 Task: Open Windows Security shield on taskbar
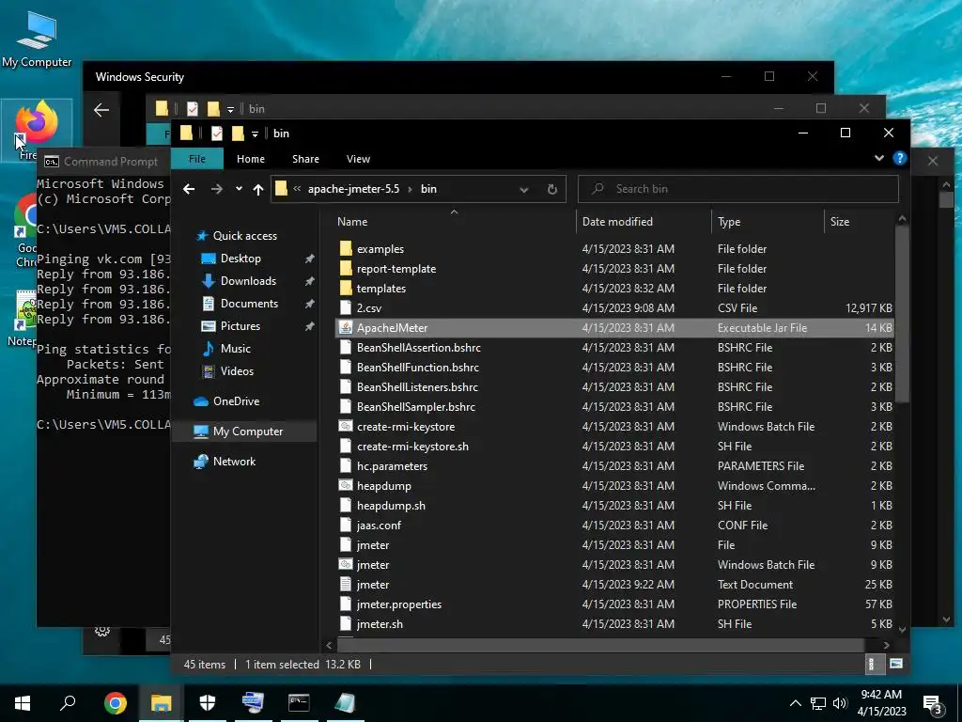207,703
